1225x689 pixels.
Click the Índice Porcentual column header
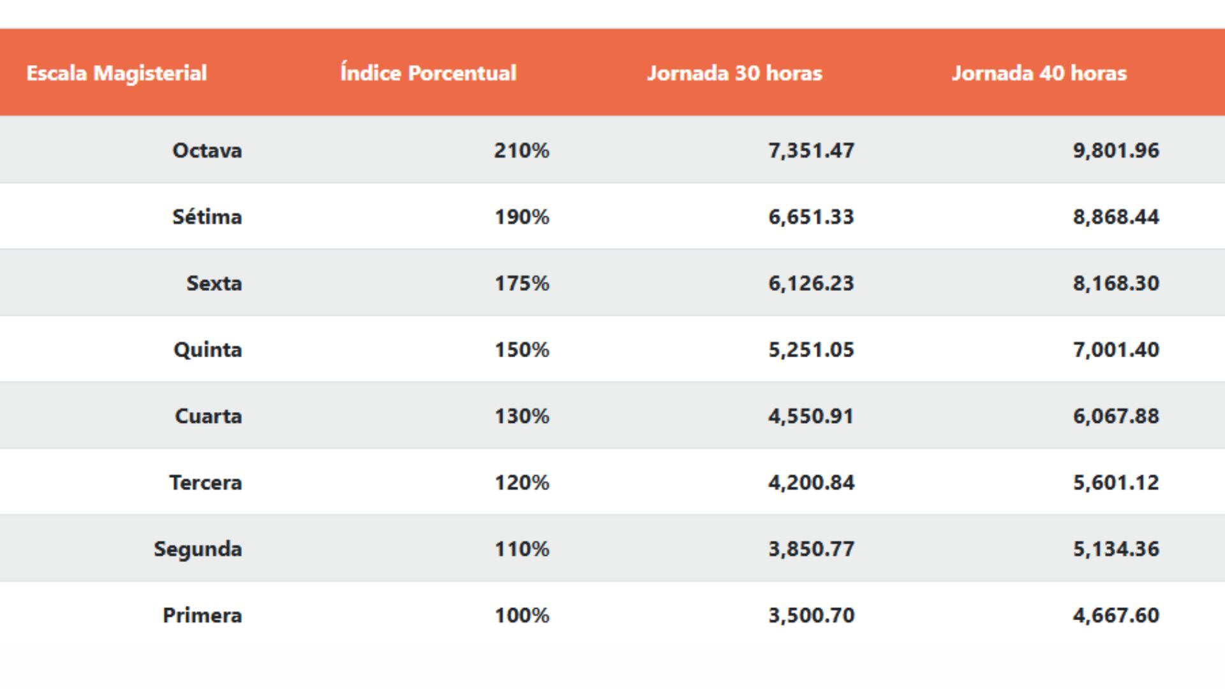point(428,73)
